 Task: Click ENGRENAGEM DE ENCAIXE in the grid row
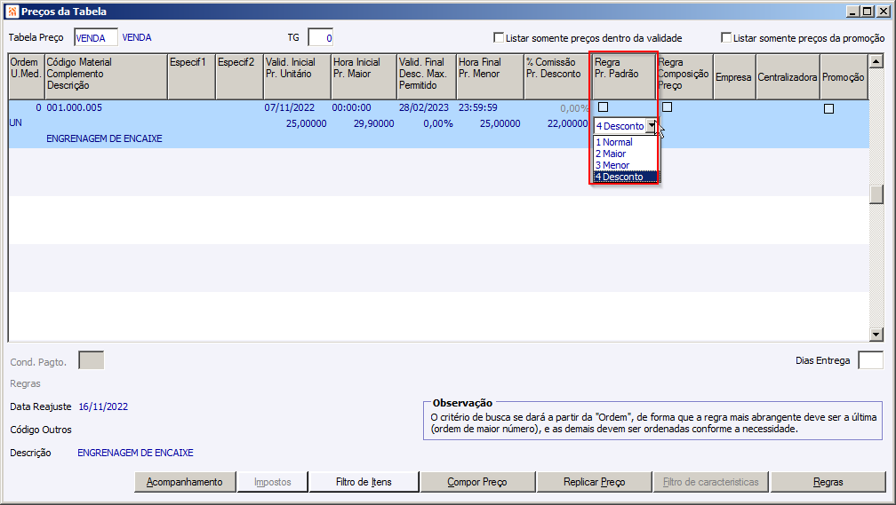(105, 138)
